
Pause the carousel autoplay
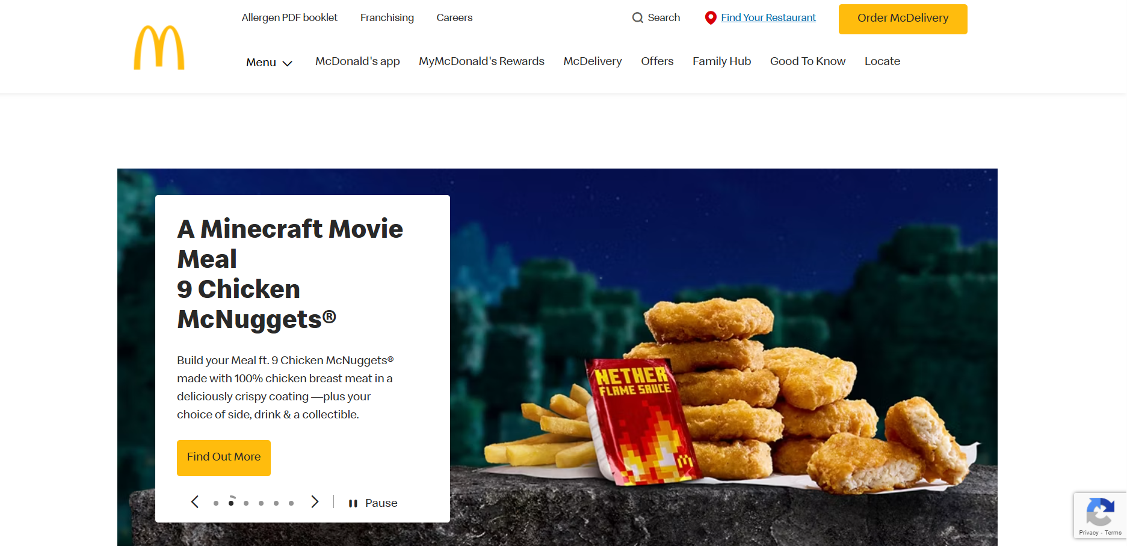tap(373, 503)
